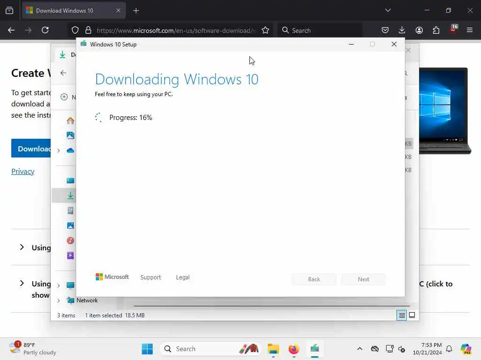Click the Firefox recent browsing icon
The image size is (481, 360).
pos(9,10)
